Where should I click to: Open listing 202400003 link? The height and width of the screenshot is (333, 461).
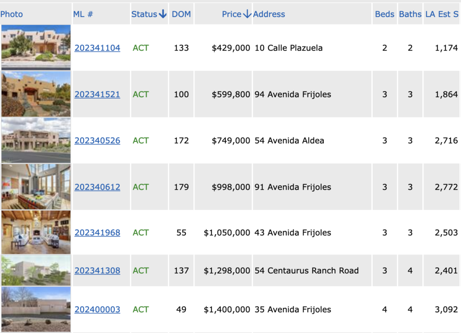[x=97, y=310]
